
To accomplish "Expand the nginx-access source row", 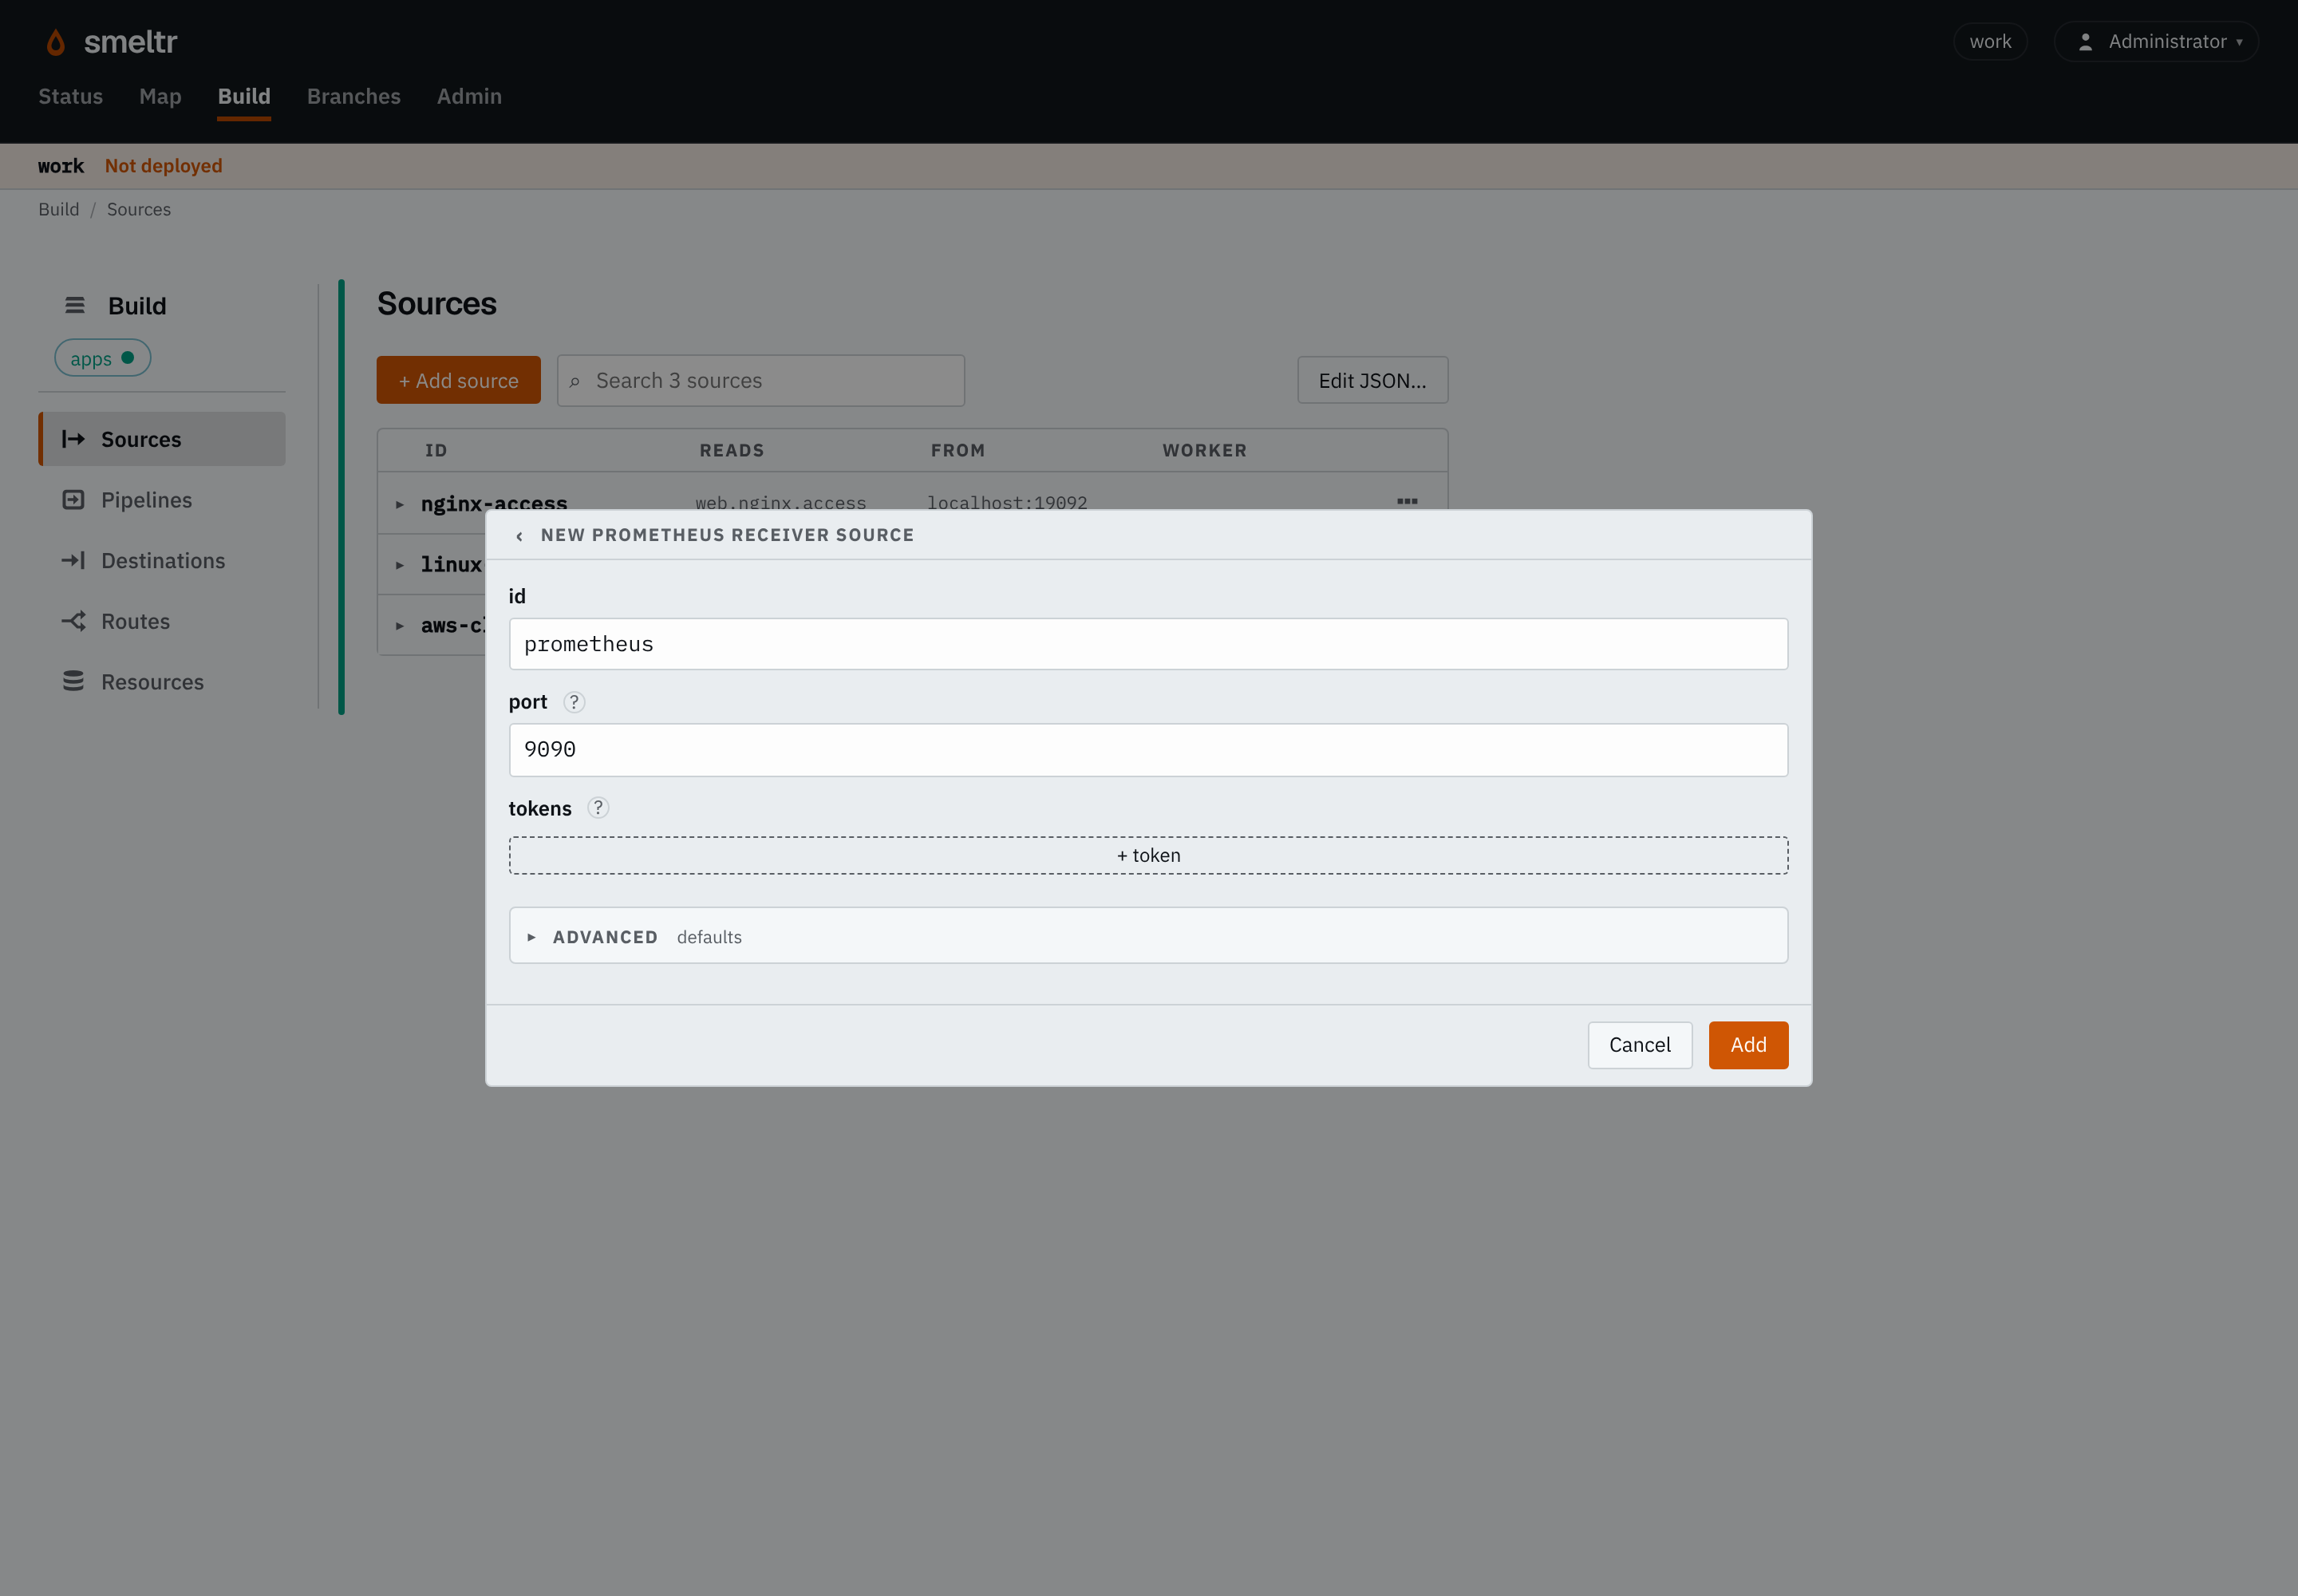I will point(400,504).
